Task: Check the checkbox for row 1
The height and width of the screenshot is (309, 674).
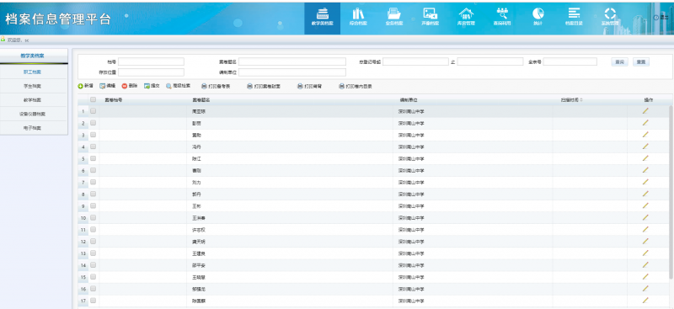Action: coord(94,111)
